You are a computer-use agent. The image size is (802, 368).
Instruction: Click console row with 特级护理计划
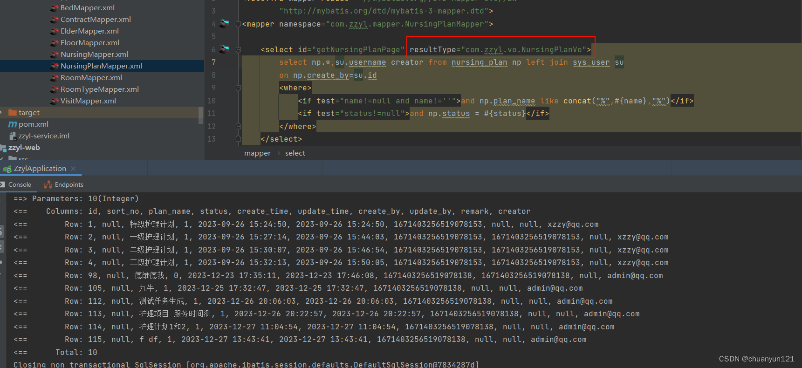click(306, 225)
